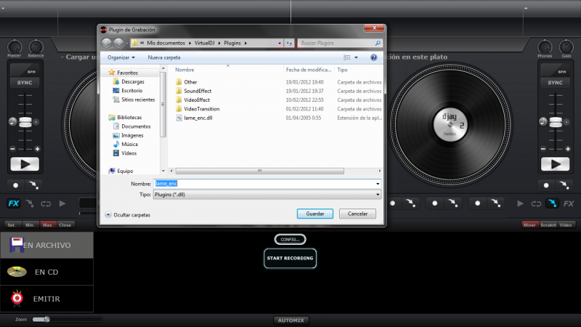The height and width of the screenshot is (327, 581).
Task: Click the left deck cue dot button
Action: pos(15,185)
